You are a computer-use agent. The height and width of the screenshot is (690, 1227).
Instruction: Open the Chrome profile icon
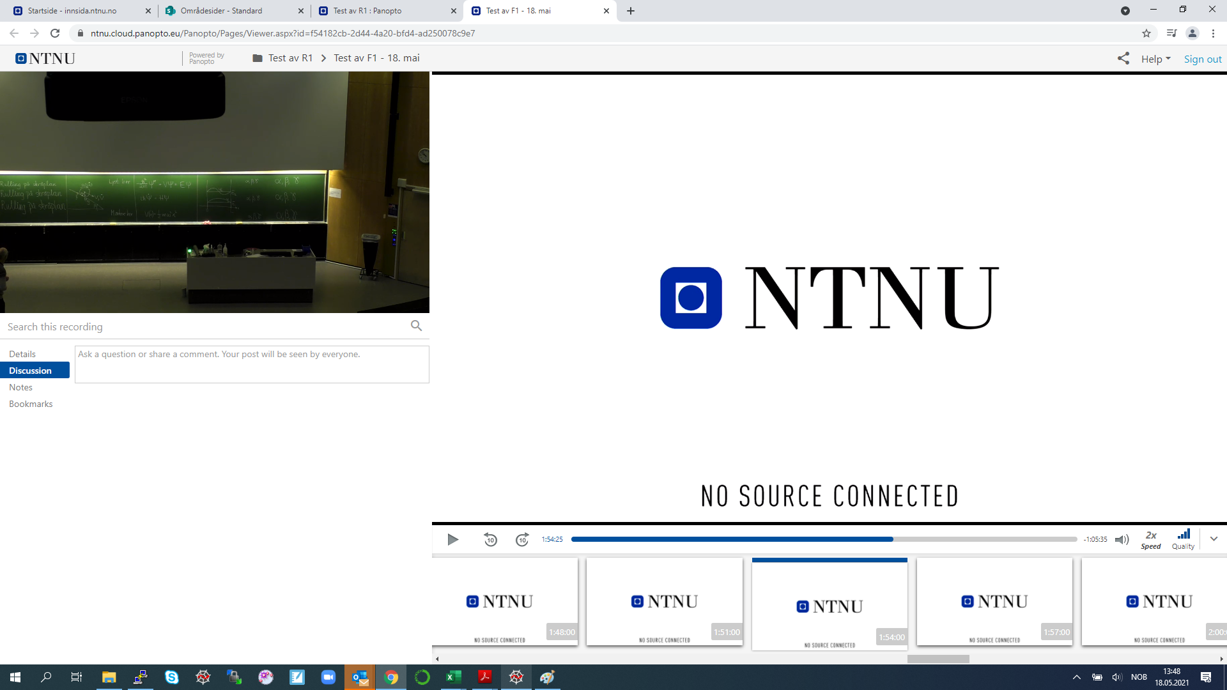(x=1192, y=33)
